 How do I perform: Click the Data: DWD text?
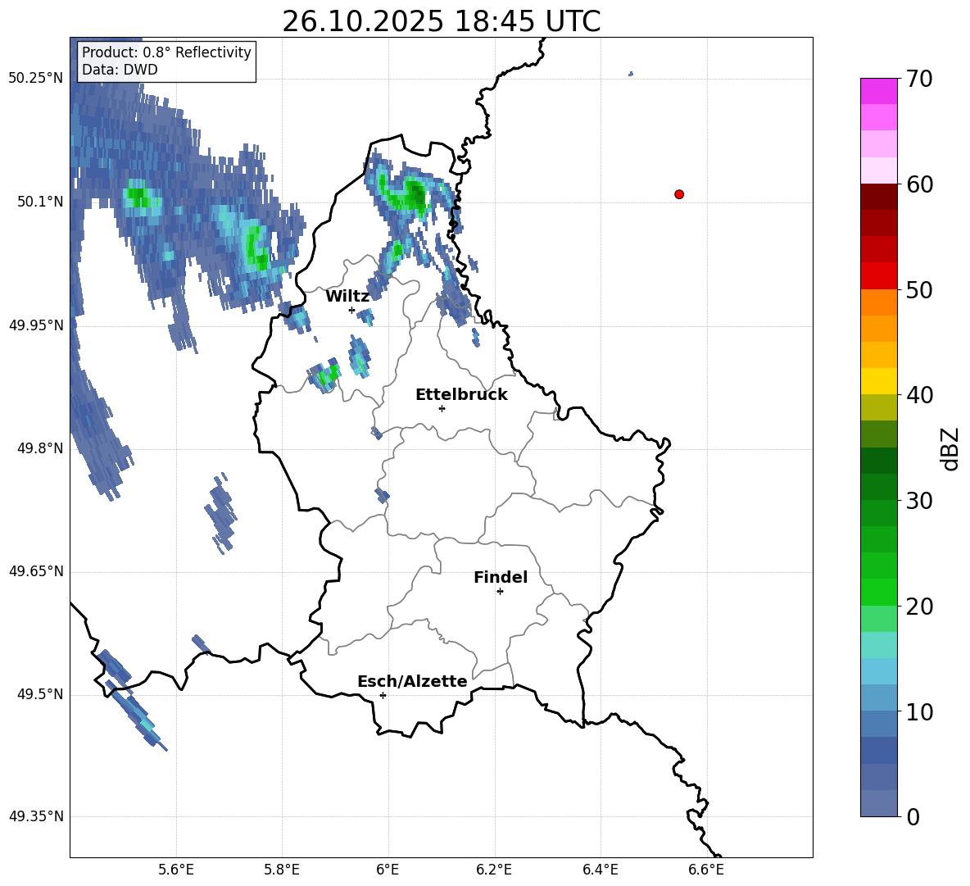tap(120, 70)
